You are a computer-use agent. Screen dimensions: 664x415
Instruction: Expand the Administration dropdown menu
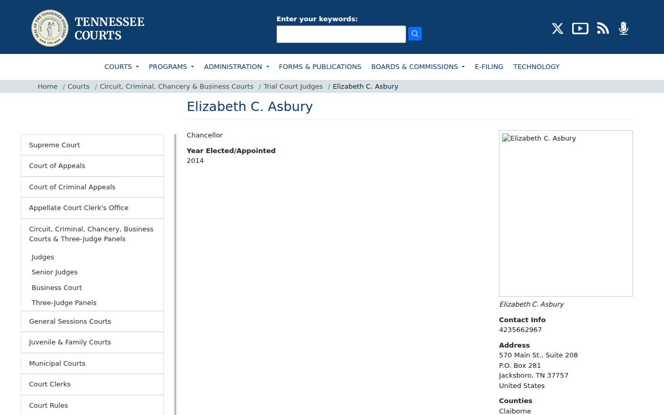237,66
